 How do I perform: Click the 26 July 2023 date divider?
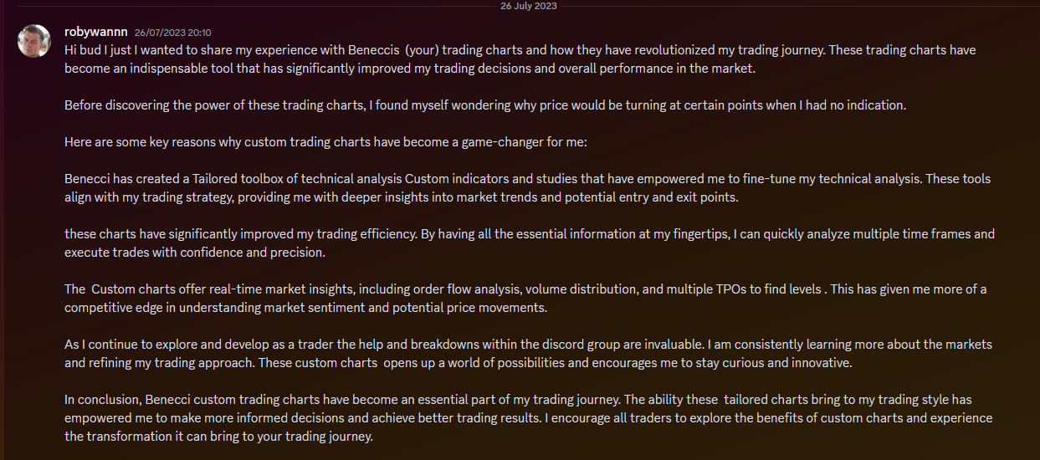[528, 6]
